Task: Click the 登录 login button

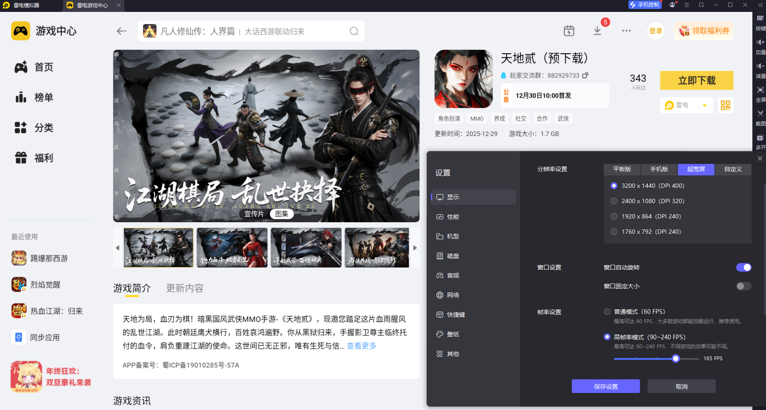Action: click(x=656, y=31)
